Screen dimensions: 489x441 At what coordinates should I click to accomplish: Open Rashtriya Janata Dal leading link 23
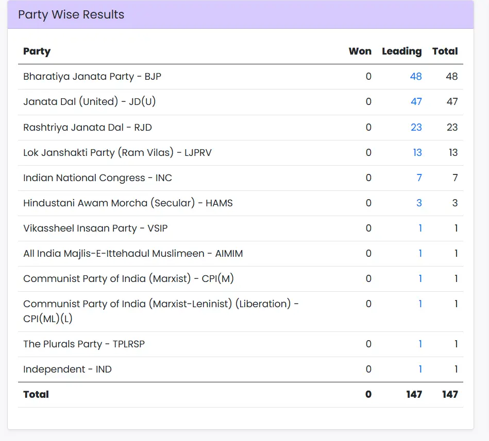[416, 127]
